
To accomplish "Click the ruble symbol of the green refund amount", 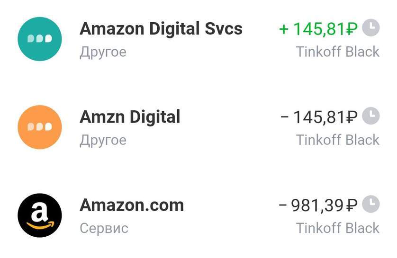I will click(x=351, y=29).
